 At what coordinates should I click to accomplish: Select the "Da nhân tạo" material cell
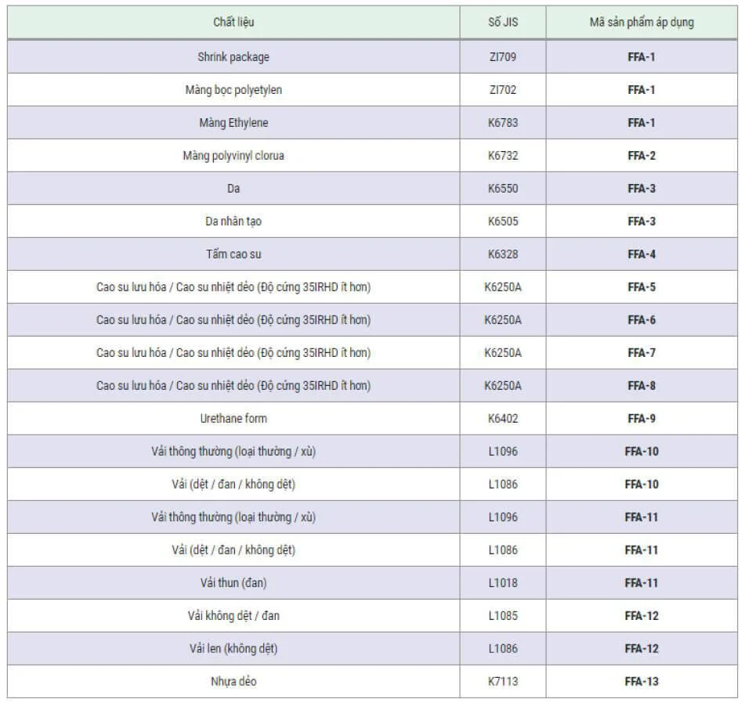pyautogui.click(x=233, y=222)
